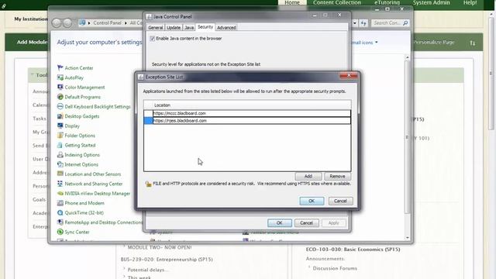Click the Control Panel forward arrow button
This screenshot has height=279, width=496.
[x=67, y=22]
